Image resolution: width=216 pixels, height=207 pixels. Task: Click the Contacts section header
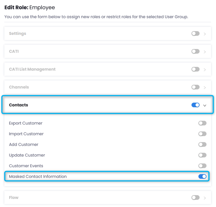[x=19, y=105]
